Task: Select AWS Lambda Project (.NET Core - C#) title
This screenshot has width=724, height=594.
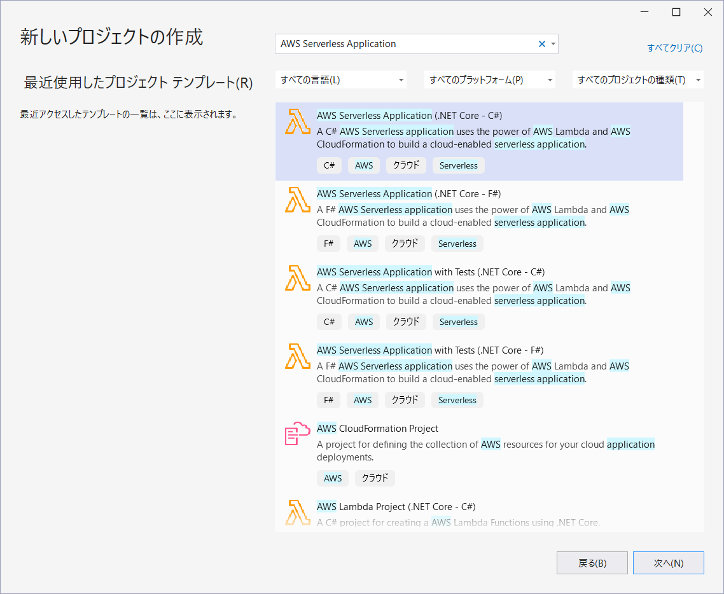Action: point(396,507)
